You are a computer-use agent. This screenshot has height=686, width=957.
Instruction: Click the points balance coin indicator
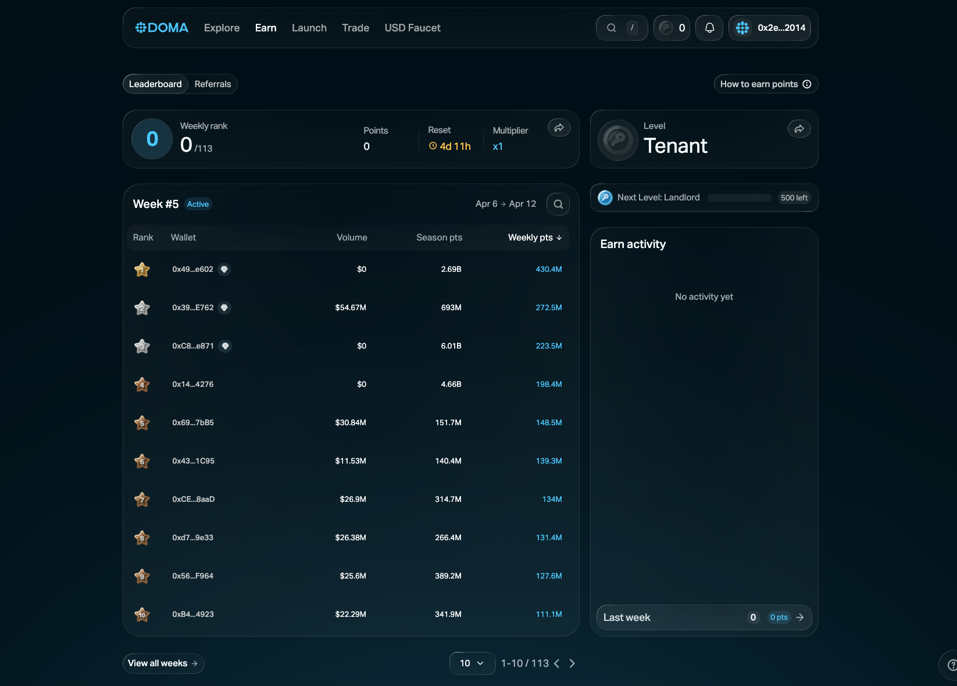(672, 28)
